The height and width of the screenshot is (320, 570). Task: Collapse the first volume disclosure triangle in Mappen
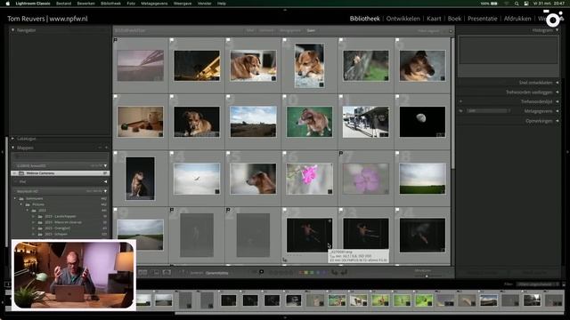(x=105, y=166)
